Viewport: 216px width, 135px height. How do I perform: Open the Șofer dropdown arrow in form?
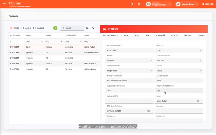201,101
